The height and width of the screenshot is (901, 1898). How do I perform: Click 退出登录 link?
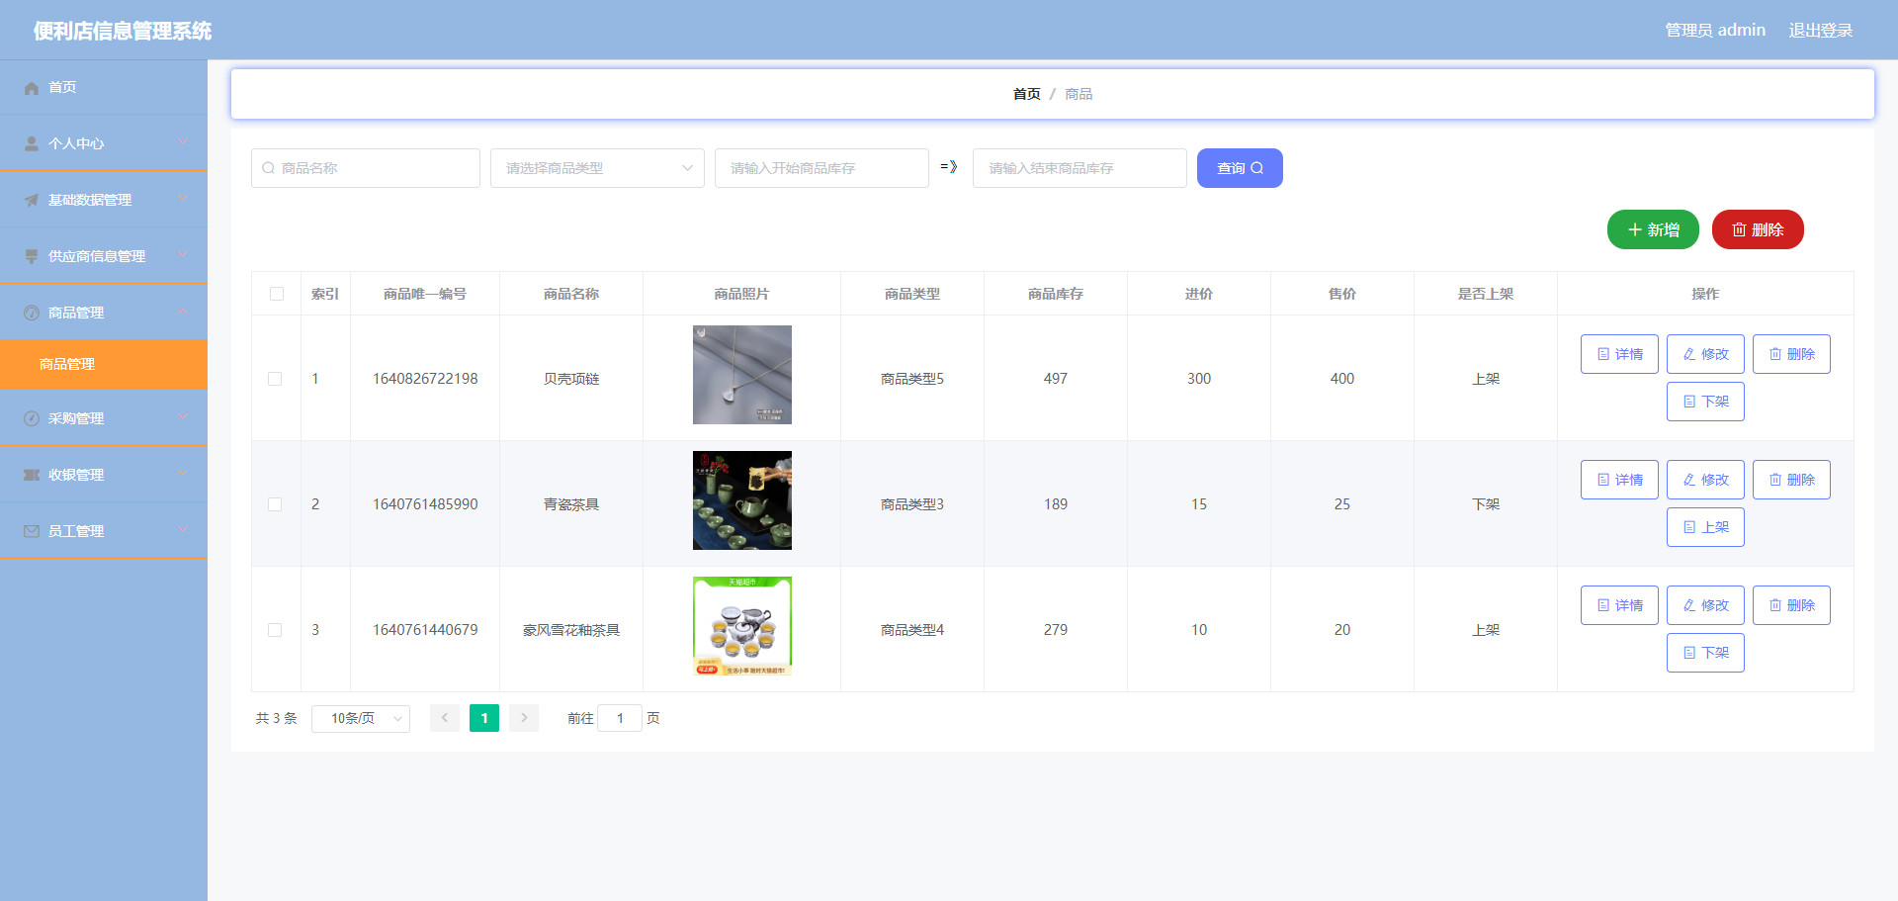[1820, 31]
